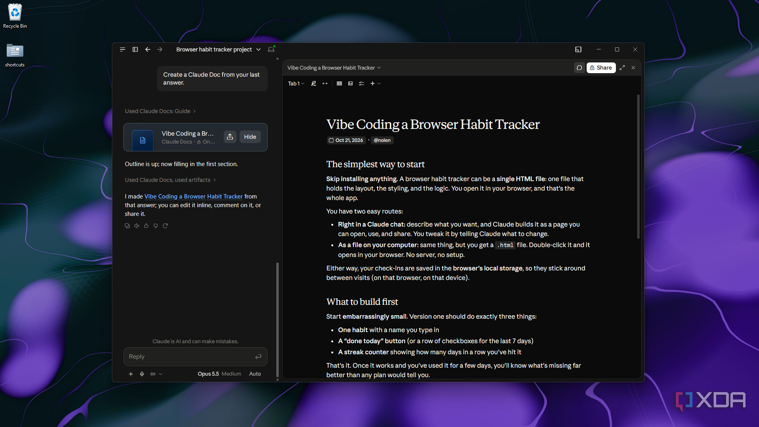The height and width of the screenshot is (427, 759).
Task: Toggle the panel layout icon in title bar
Action: click(x=578, y=49)
